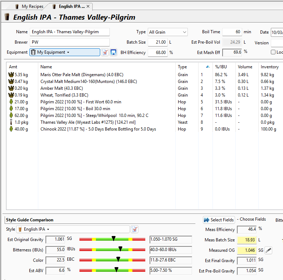Select the English IPA recipe tab
Image resolution: width=283 pixels, height=280 pixels.
69,6
